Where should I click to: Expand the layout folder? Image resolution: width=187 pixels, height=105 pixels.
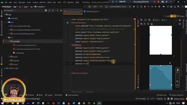tap(9, 57)
